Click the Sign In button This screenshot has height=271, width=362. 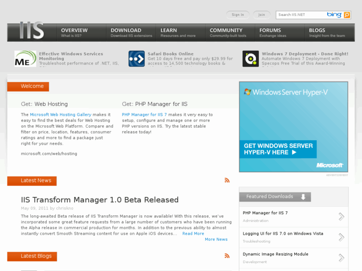(x=238, y=15)
